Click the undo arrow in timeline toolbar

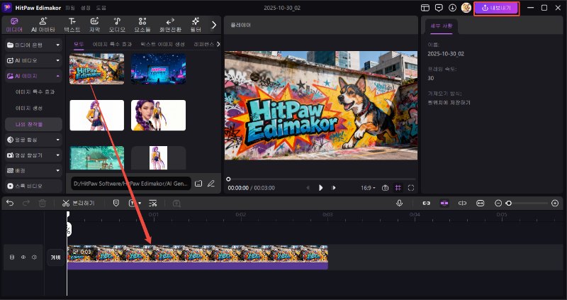[x=10, y=203]
